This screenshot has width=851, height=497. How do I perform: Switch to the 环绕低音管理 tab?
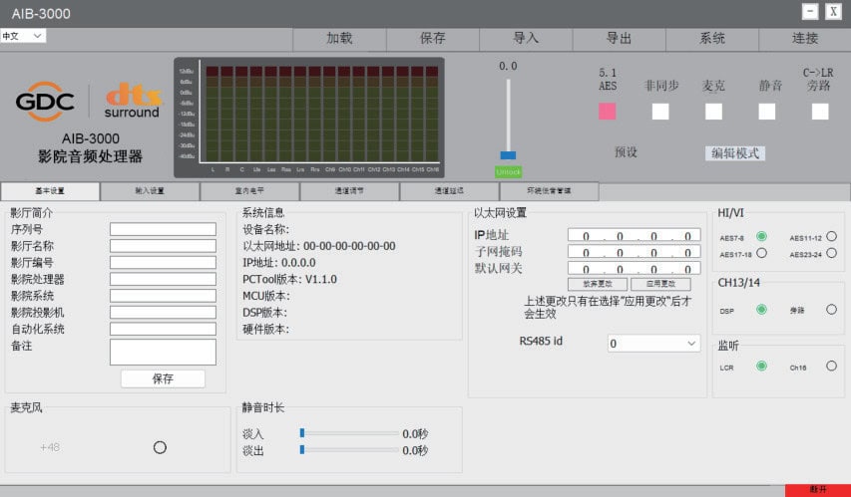tap(550, 191)
